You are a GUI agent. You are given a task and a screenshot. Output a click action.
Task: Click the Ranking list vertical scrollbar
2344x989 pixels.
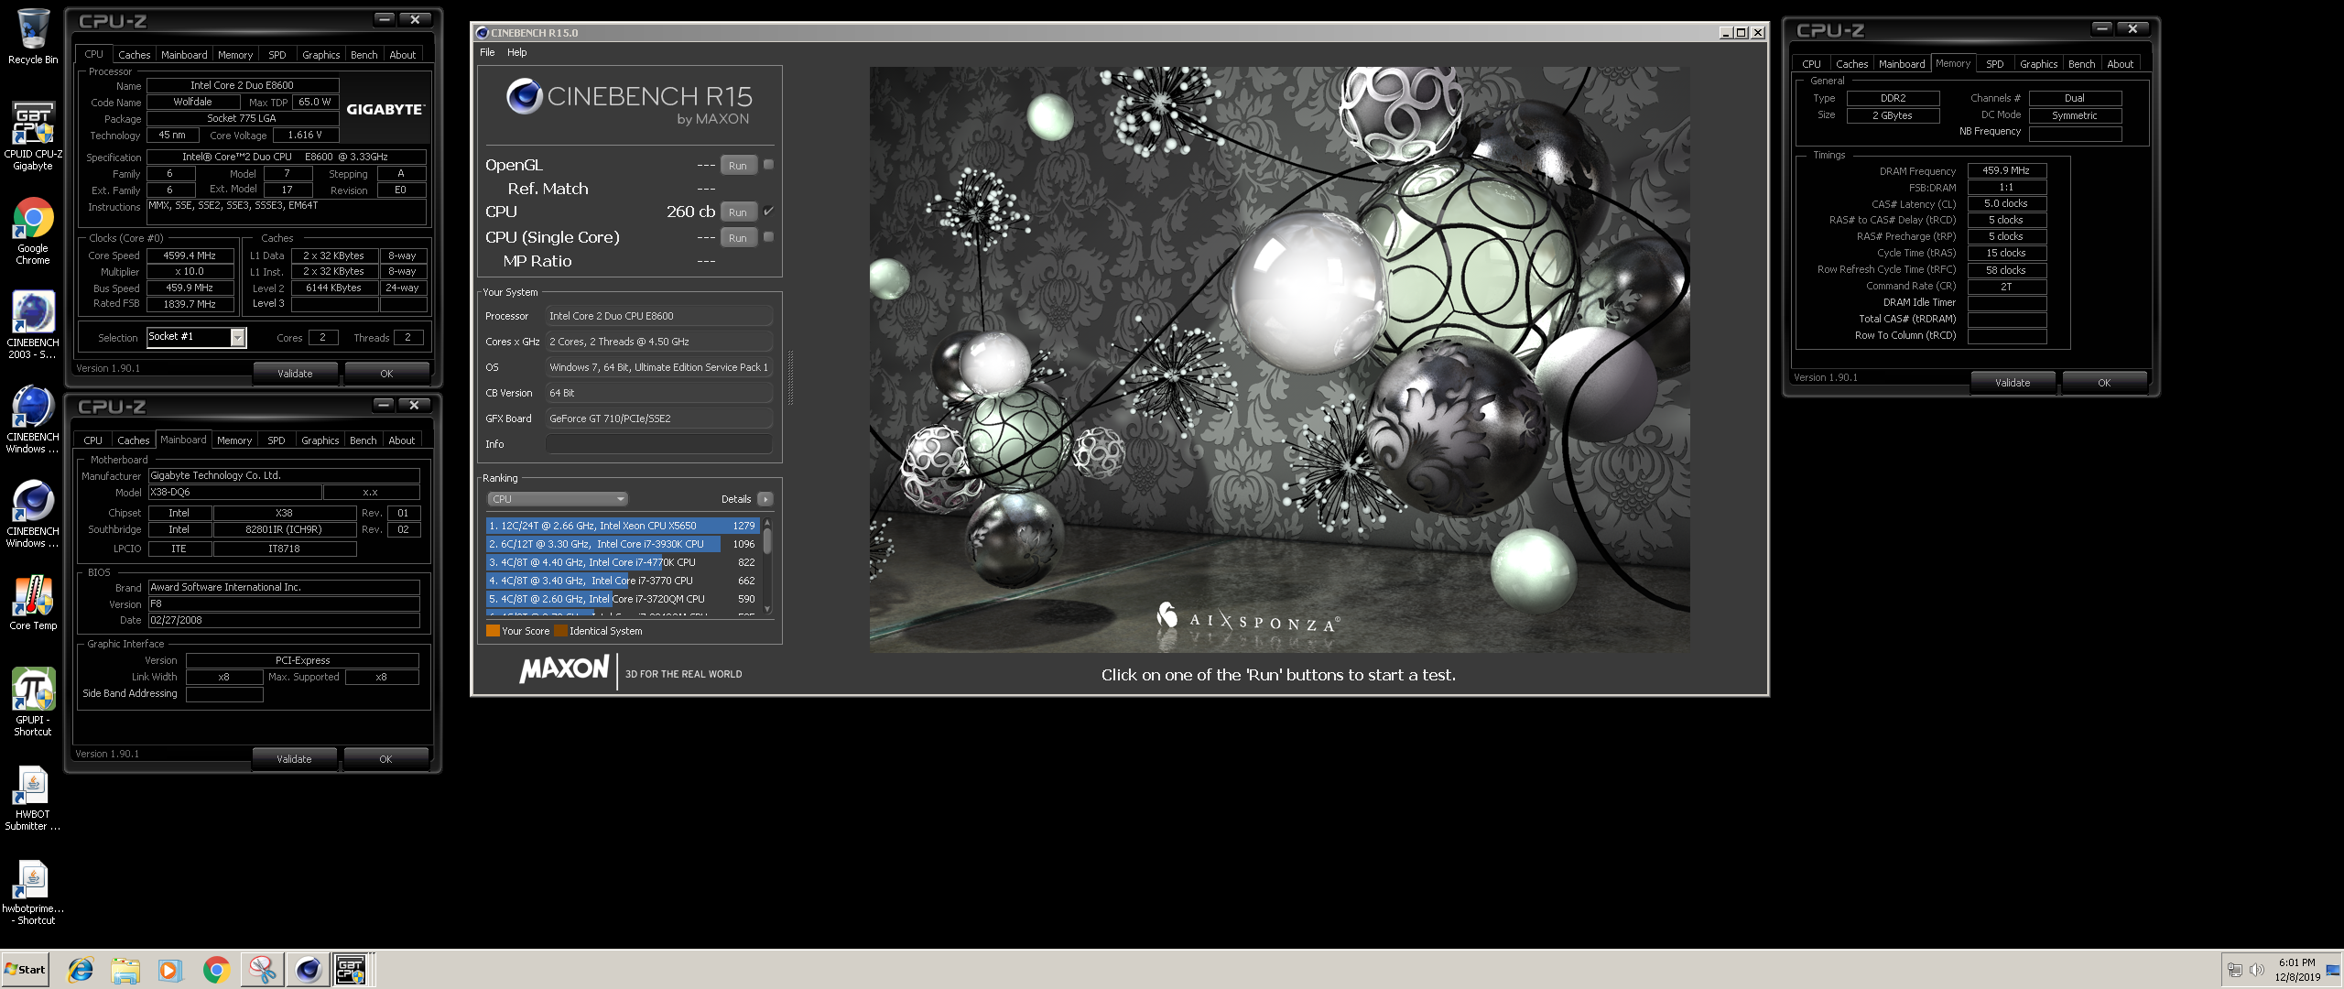[x=767, y=565]
